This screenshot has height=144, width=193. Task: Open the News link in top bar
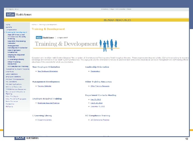tap(129, 9)
